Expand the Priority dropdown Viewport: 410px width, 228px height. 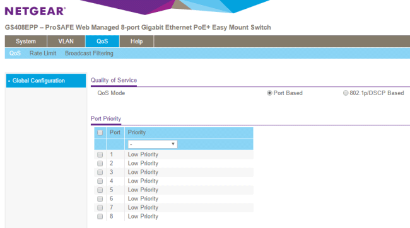(153, 144)
